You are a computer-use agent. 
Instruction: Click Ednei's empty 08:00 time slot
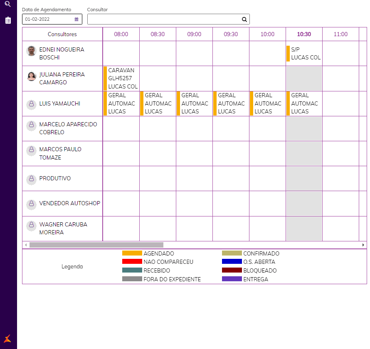click(121, 54)
